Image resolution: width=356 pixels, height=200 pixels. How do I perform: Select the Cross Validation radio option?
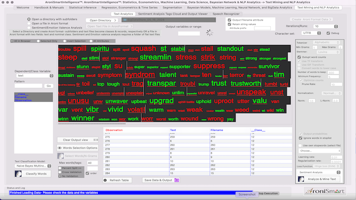pyautogui.click(x=60, y=172)
